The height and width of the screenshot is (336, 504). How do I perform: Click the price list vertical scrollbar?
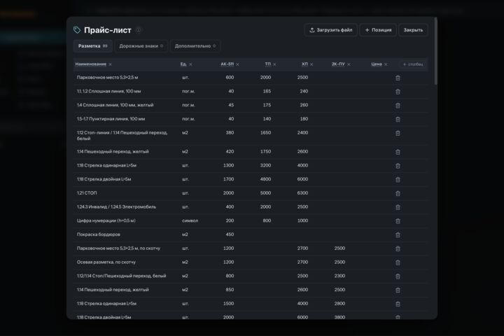point(435,51)
